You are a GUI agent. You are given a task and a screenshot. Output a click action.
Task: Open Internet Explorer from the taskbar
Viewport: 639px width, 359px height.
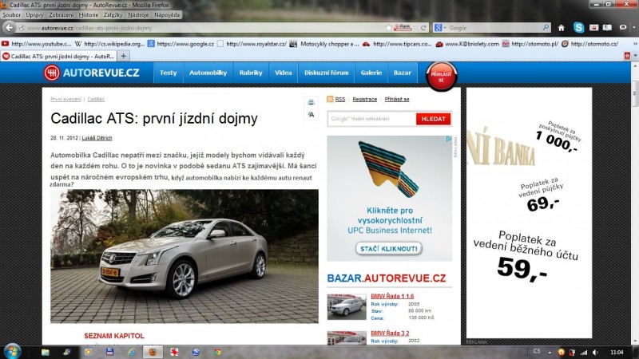click(131, 352)
